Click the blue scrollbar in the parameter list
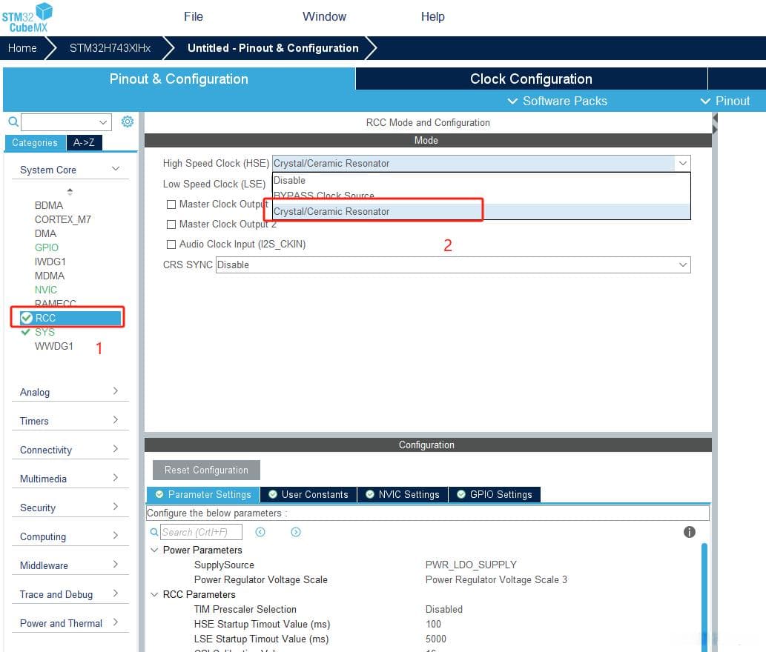This screenshot has width=766, height=652. pyautogui.click(x=704, y=596)
